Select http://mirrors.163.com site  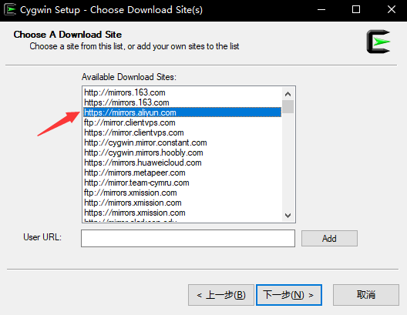(x=182, y=92)
